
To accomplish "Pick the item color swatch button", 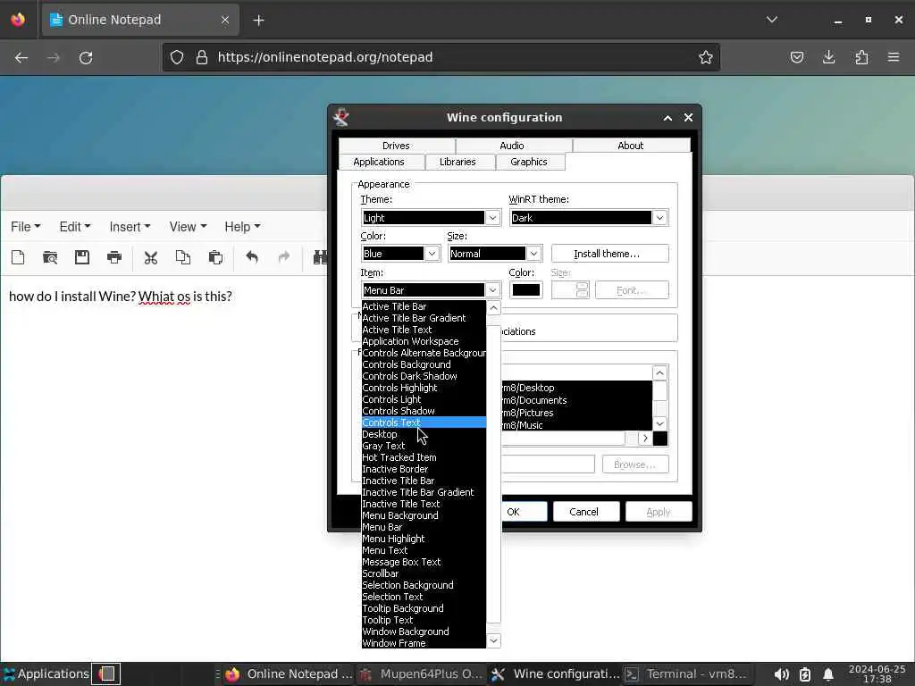I will (525, 290).
